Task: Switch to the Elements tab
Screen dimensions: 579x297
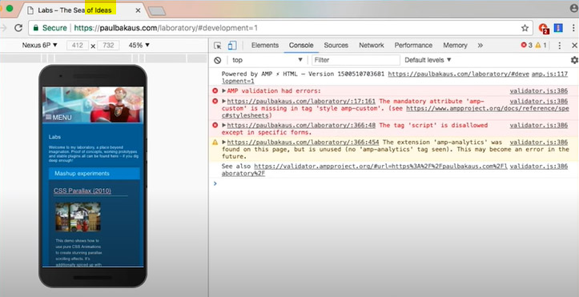Action: (265, 46)
